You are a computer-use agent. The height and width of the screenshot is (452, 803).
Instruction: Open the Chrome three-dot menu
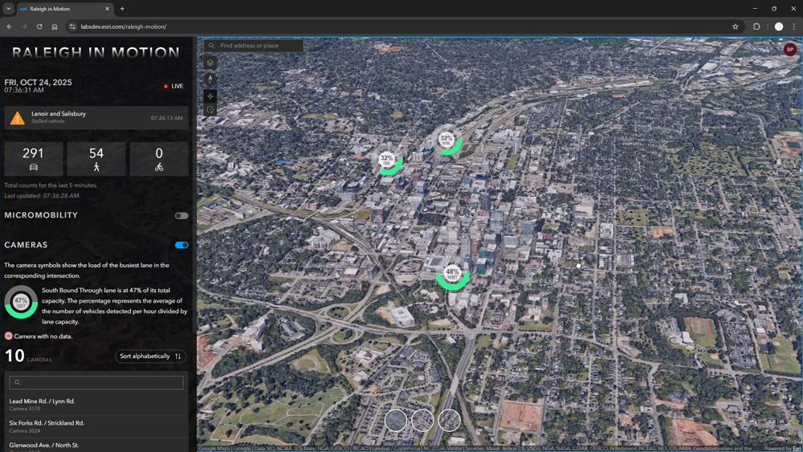point(793,26)
